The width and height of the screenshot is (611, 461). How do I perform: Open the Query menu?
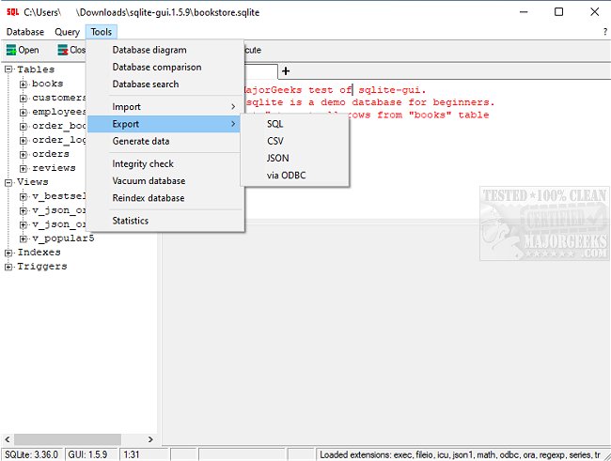click(x=67, y=32)
